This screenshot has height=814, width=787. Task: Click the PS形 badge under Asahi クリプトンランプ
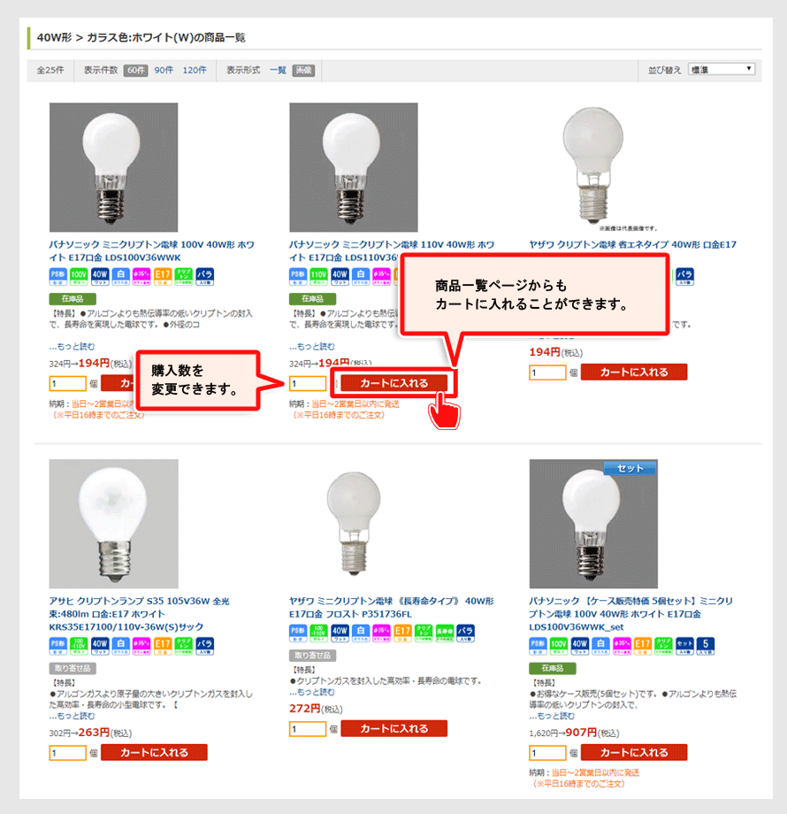pyautogui.click(x=57, y=646)
